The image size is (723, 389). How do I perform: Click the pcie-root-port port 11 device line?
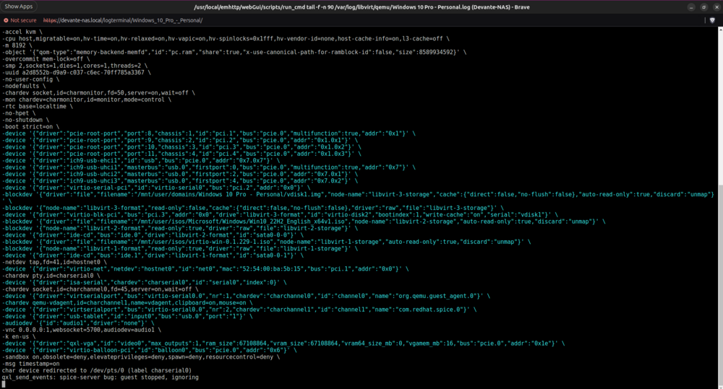coord(181,154)
